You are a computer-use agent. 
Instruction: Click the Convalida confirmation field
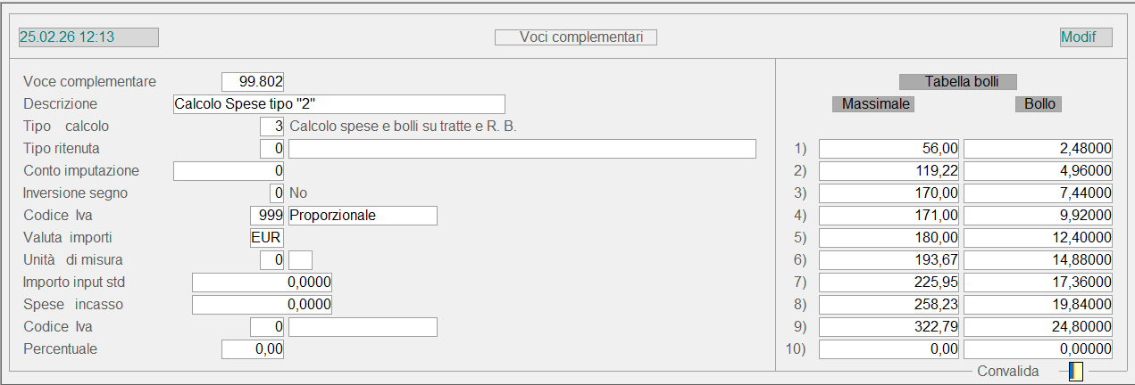1076,371
